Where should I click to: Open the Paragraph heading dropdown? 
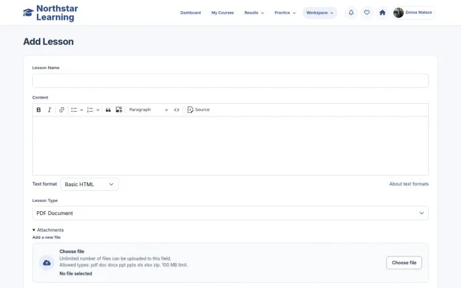point(148,110)
